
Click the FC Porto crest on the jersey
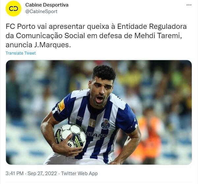pyautogui.click(x=105, y=124)
